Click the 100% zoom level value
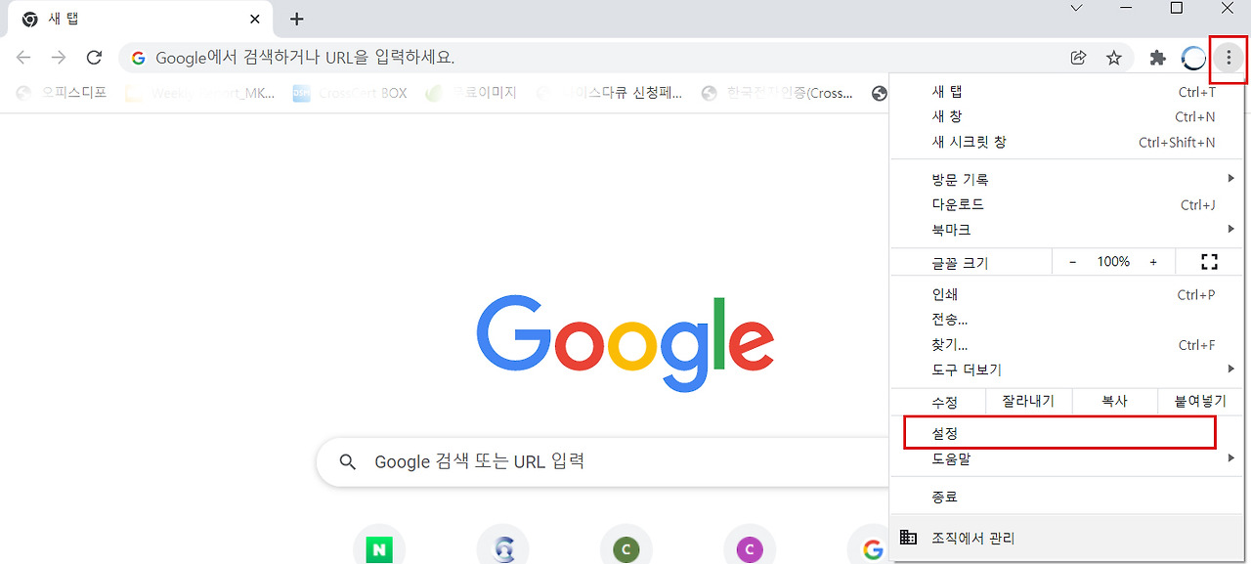Screen dimensions: 1251x564 click(x=1112, y=262)
